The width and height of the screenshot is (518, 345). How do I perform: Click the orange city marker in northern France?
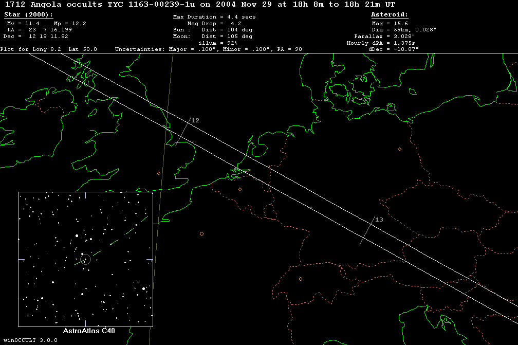point(201,233)
